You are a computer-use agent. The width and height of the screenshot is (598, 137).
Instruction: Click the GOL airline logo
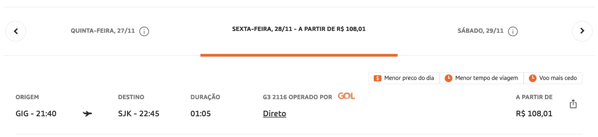(x=346, y=96)
